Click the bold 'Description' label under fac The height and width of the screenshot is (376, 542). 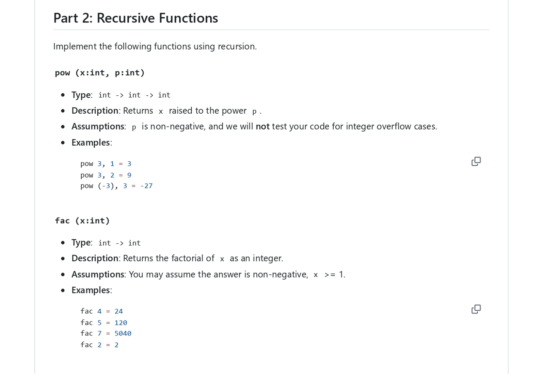coord(95,258)
